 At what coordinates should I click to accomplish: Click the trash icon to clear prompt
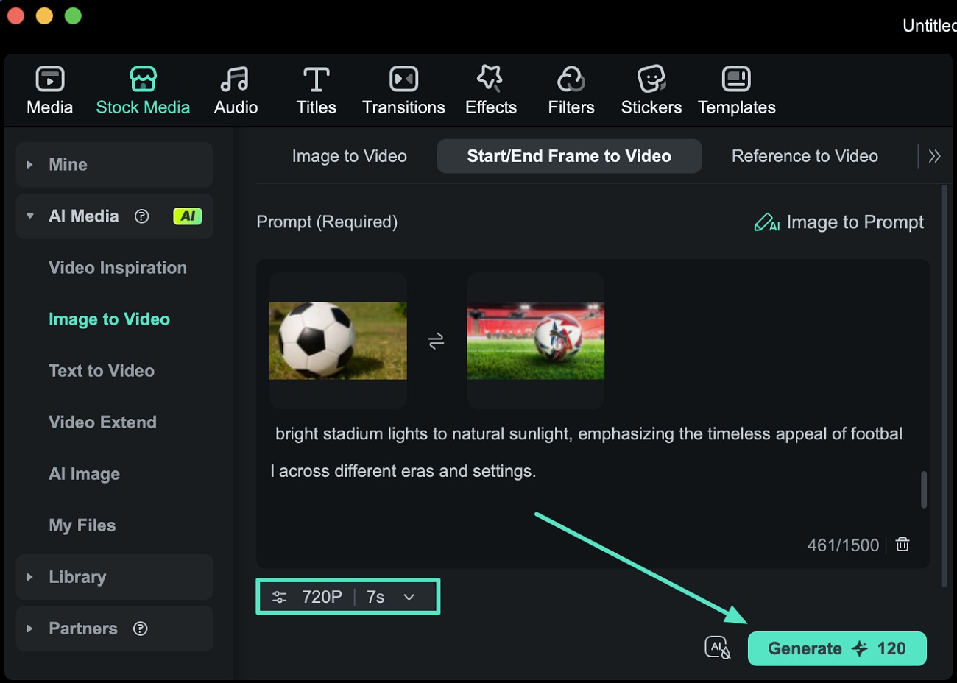[x=903, y=545]
